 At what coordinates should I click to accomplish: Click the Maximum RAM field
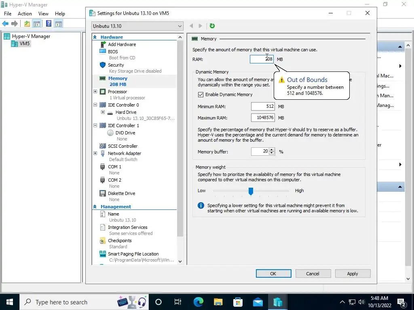[263, 117]
